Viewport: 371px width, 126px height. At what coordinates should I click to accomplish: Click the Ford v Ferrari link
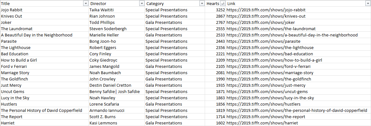(x=268, y=66)
